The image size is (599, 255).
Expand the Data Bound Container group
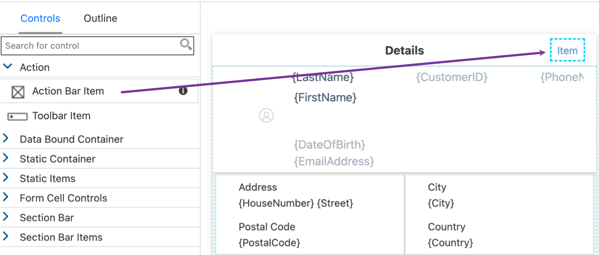coord(6,139)
